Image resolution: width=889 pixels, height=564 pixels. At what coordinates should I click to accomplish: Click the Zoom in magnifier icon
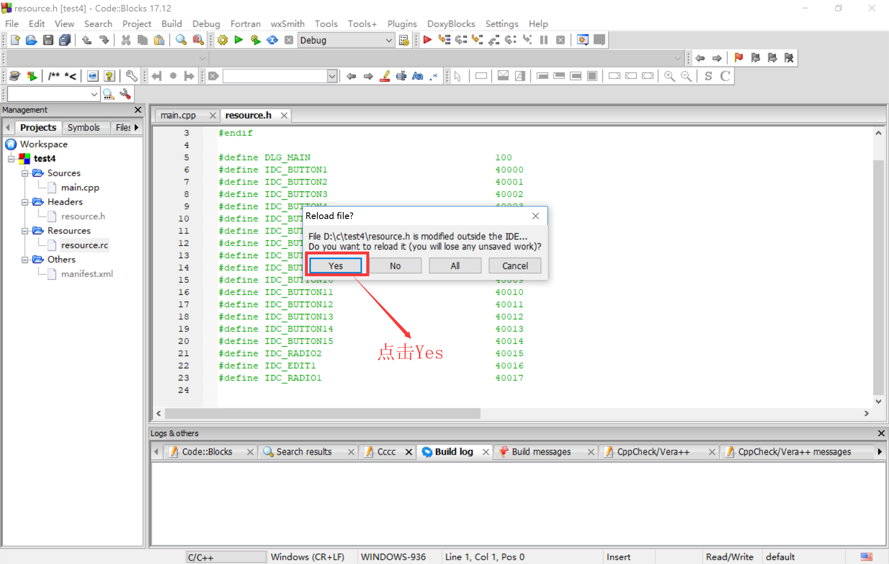pos(669,76)
